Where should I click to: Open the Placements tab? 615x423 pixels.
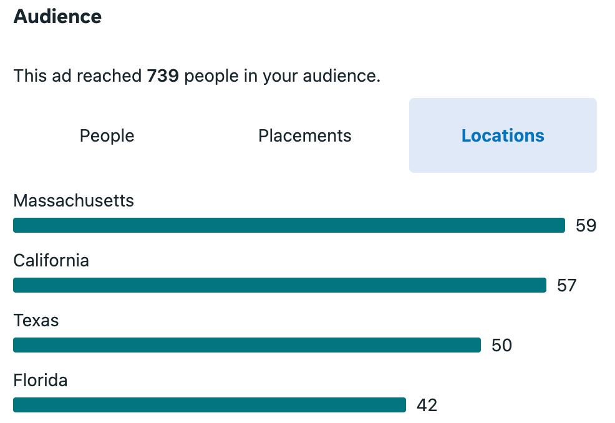[x=305, y=135]
